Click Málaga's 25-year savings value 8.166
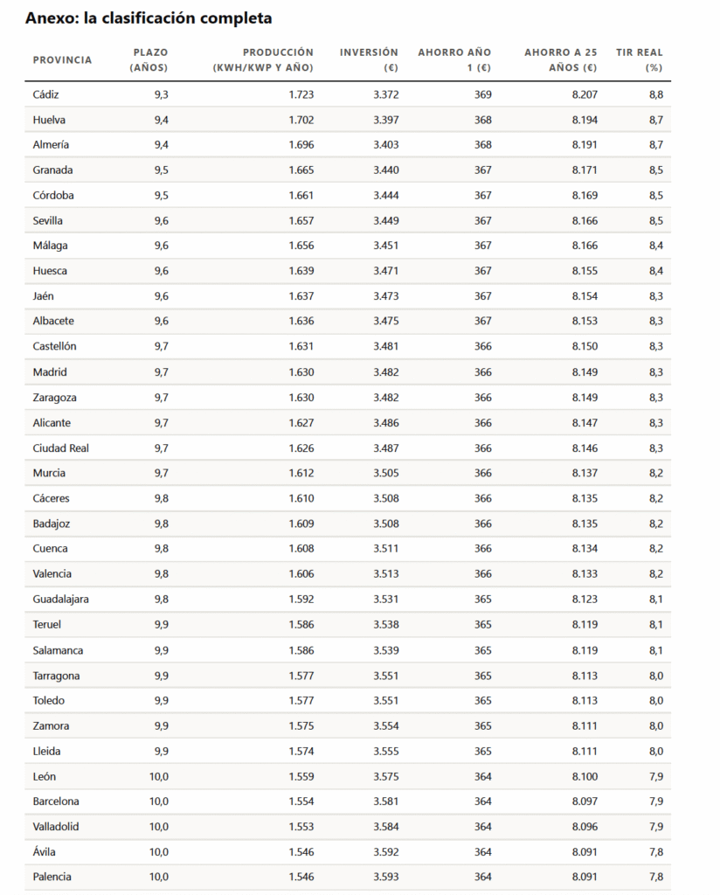Screen dimensions: 720x895 [585, 246]
